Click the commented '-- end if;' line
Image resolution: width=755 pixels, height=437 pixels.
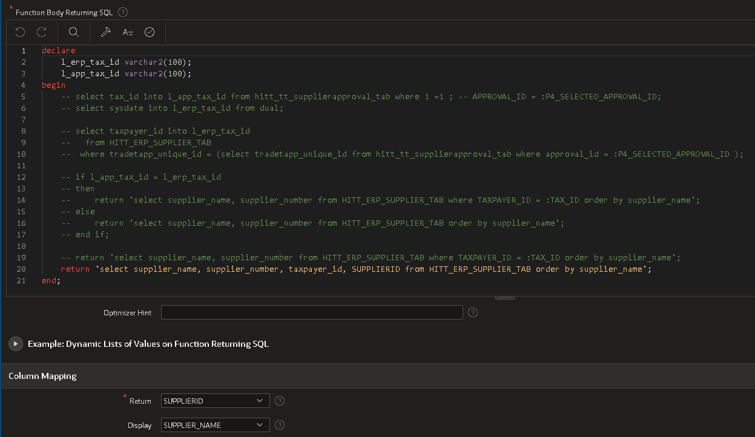click(85, 234)
